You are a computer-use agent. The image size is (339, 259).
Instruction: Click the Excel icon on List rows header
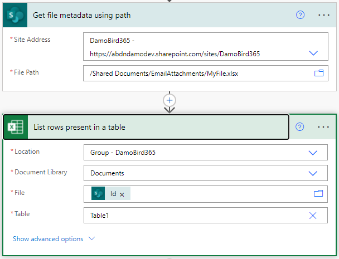pyautogui.click(x=16, y=127)
